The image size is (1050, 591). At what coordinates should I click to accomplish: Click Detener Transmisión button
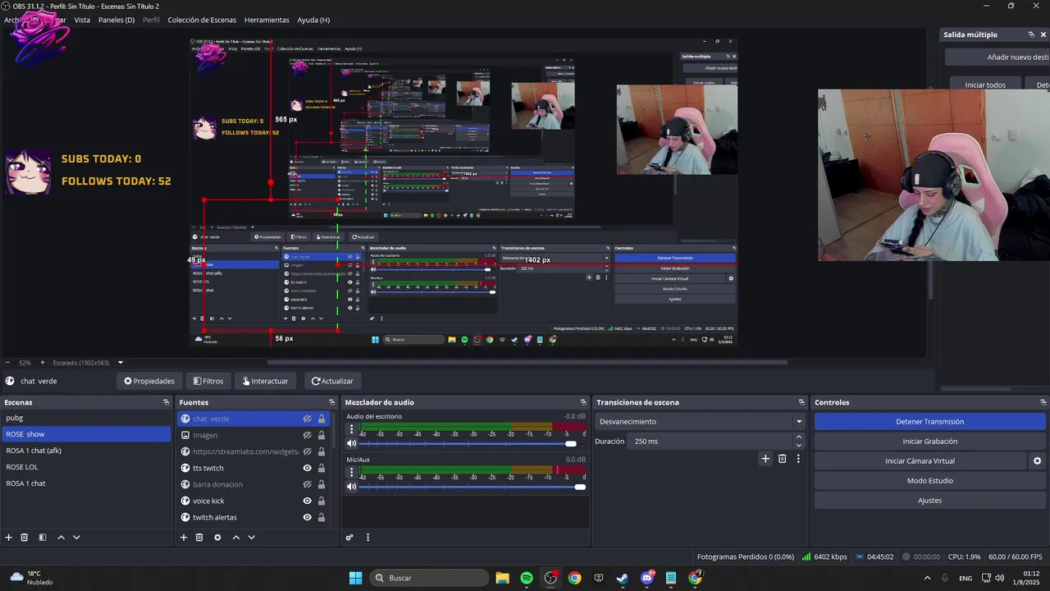pyautogui.click(x=930, y=421)
